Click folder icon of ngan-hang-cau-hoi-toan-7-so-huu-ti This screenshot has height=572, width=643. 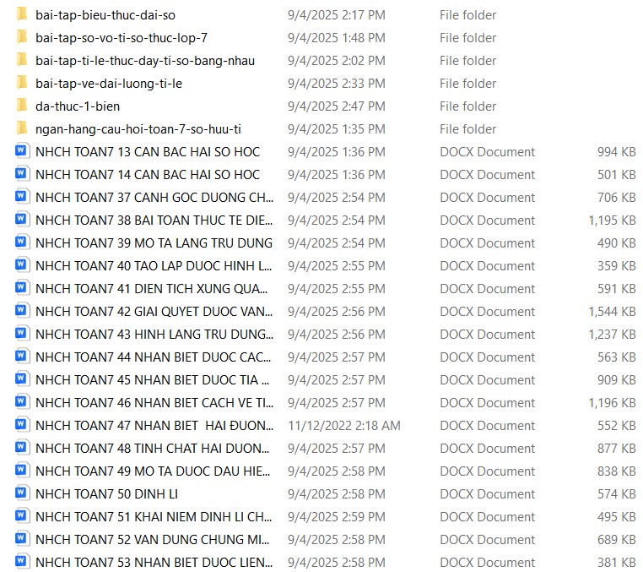(x=22, y=129)
